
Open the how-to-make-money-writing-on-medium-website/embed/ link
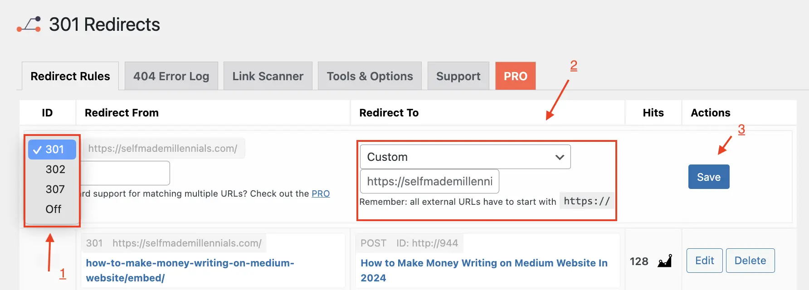[190, 271]
